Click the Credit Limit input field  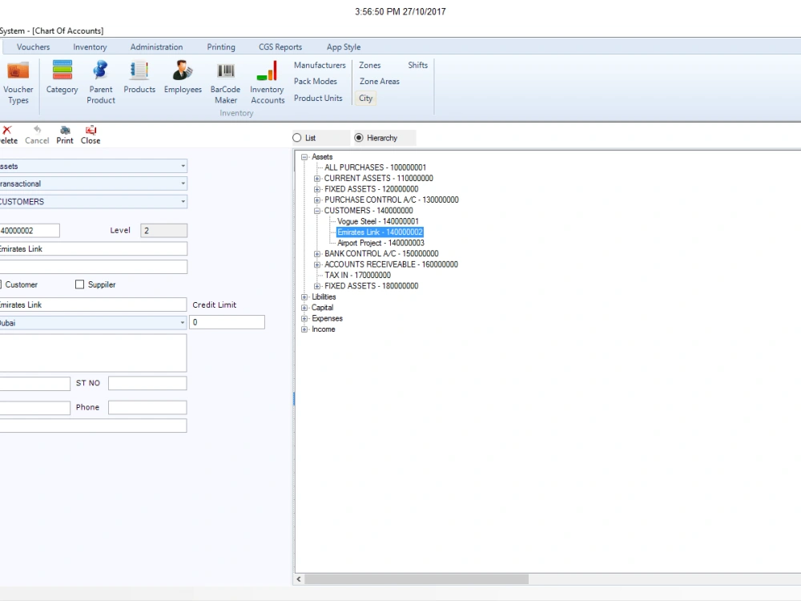[227, 322]
